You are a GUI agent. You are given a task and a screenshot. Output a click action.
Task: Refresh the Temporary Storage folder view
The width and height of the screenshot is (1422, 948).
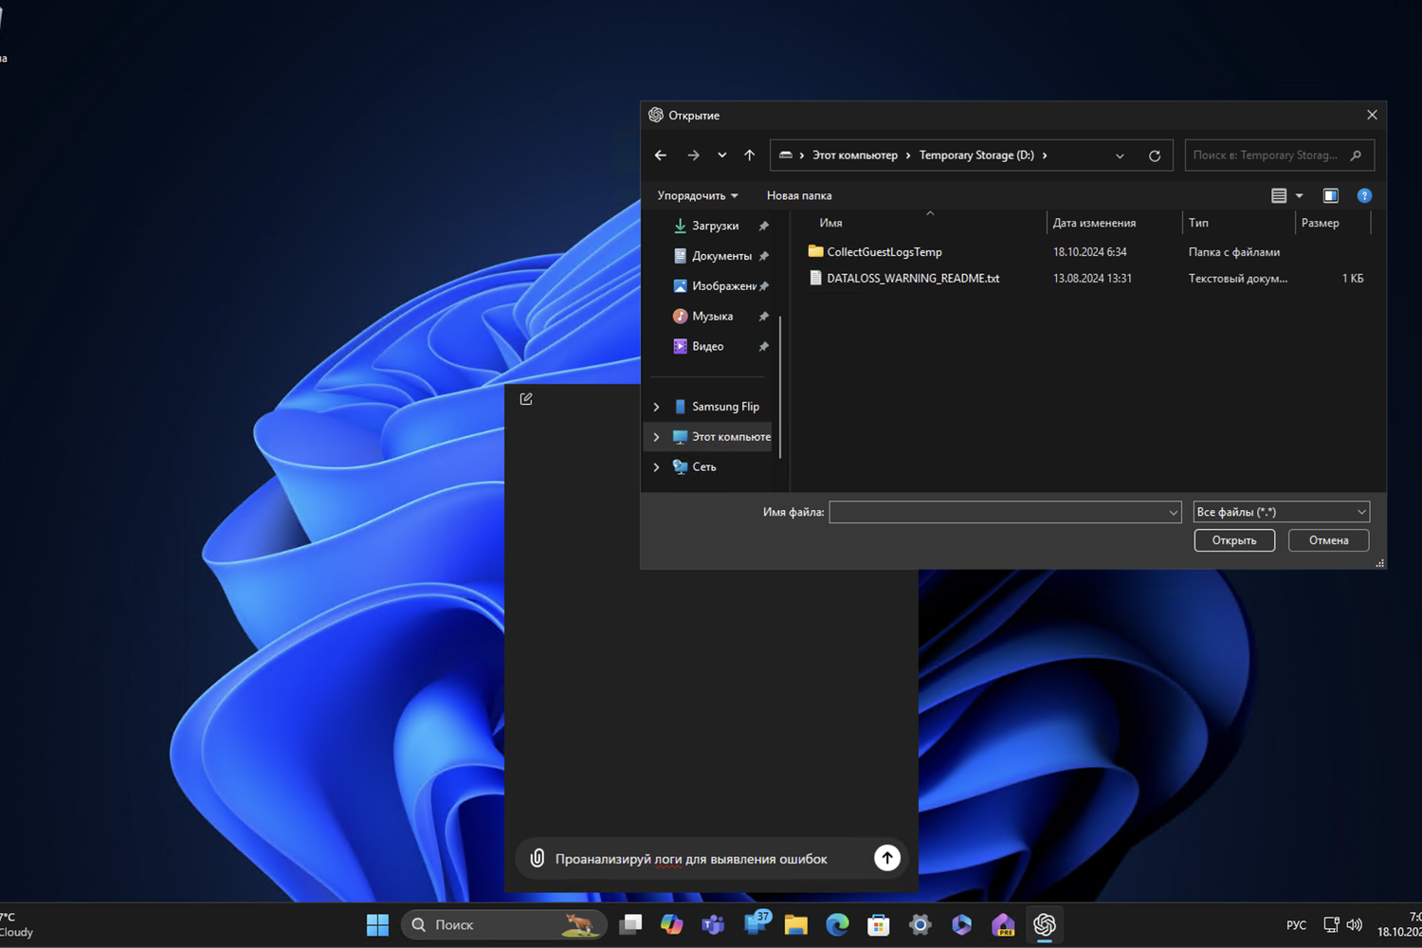pos(1154,155)
